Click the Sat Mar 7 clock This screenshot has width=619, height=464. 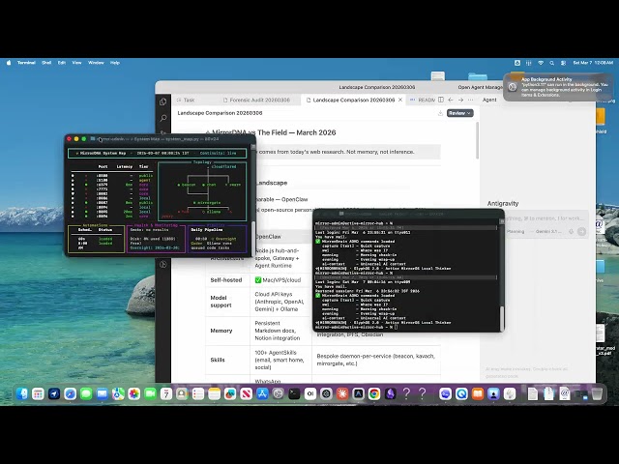pyautogui.click(x=593, y=63)
